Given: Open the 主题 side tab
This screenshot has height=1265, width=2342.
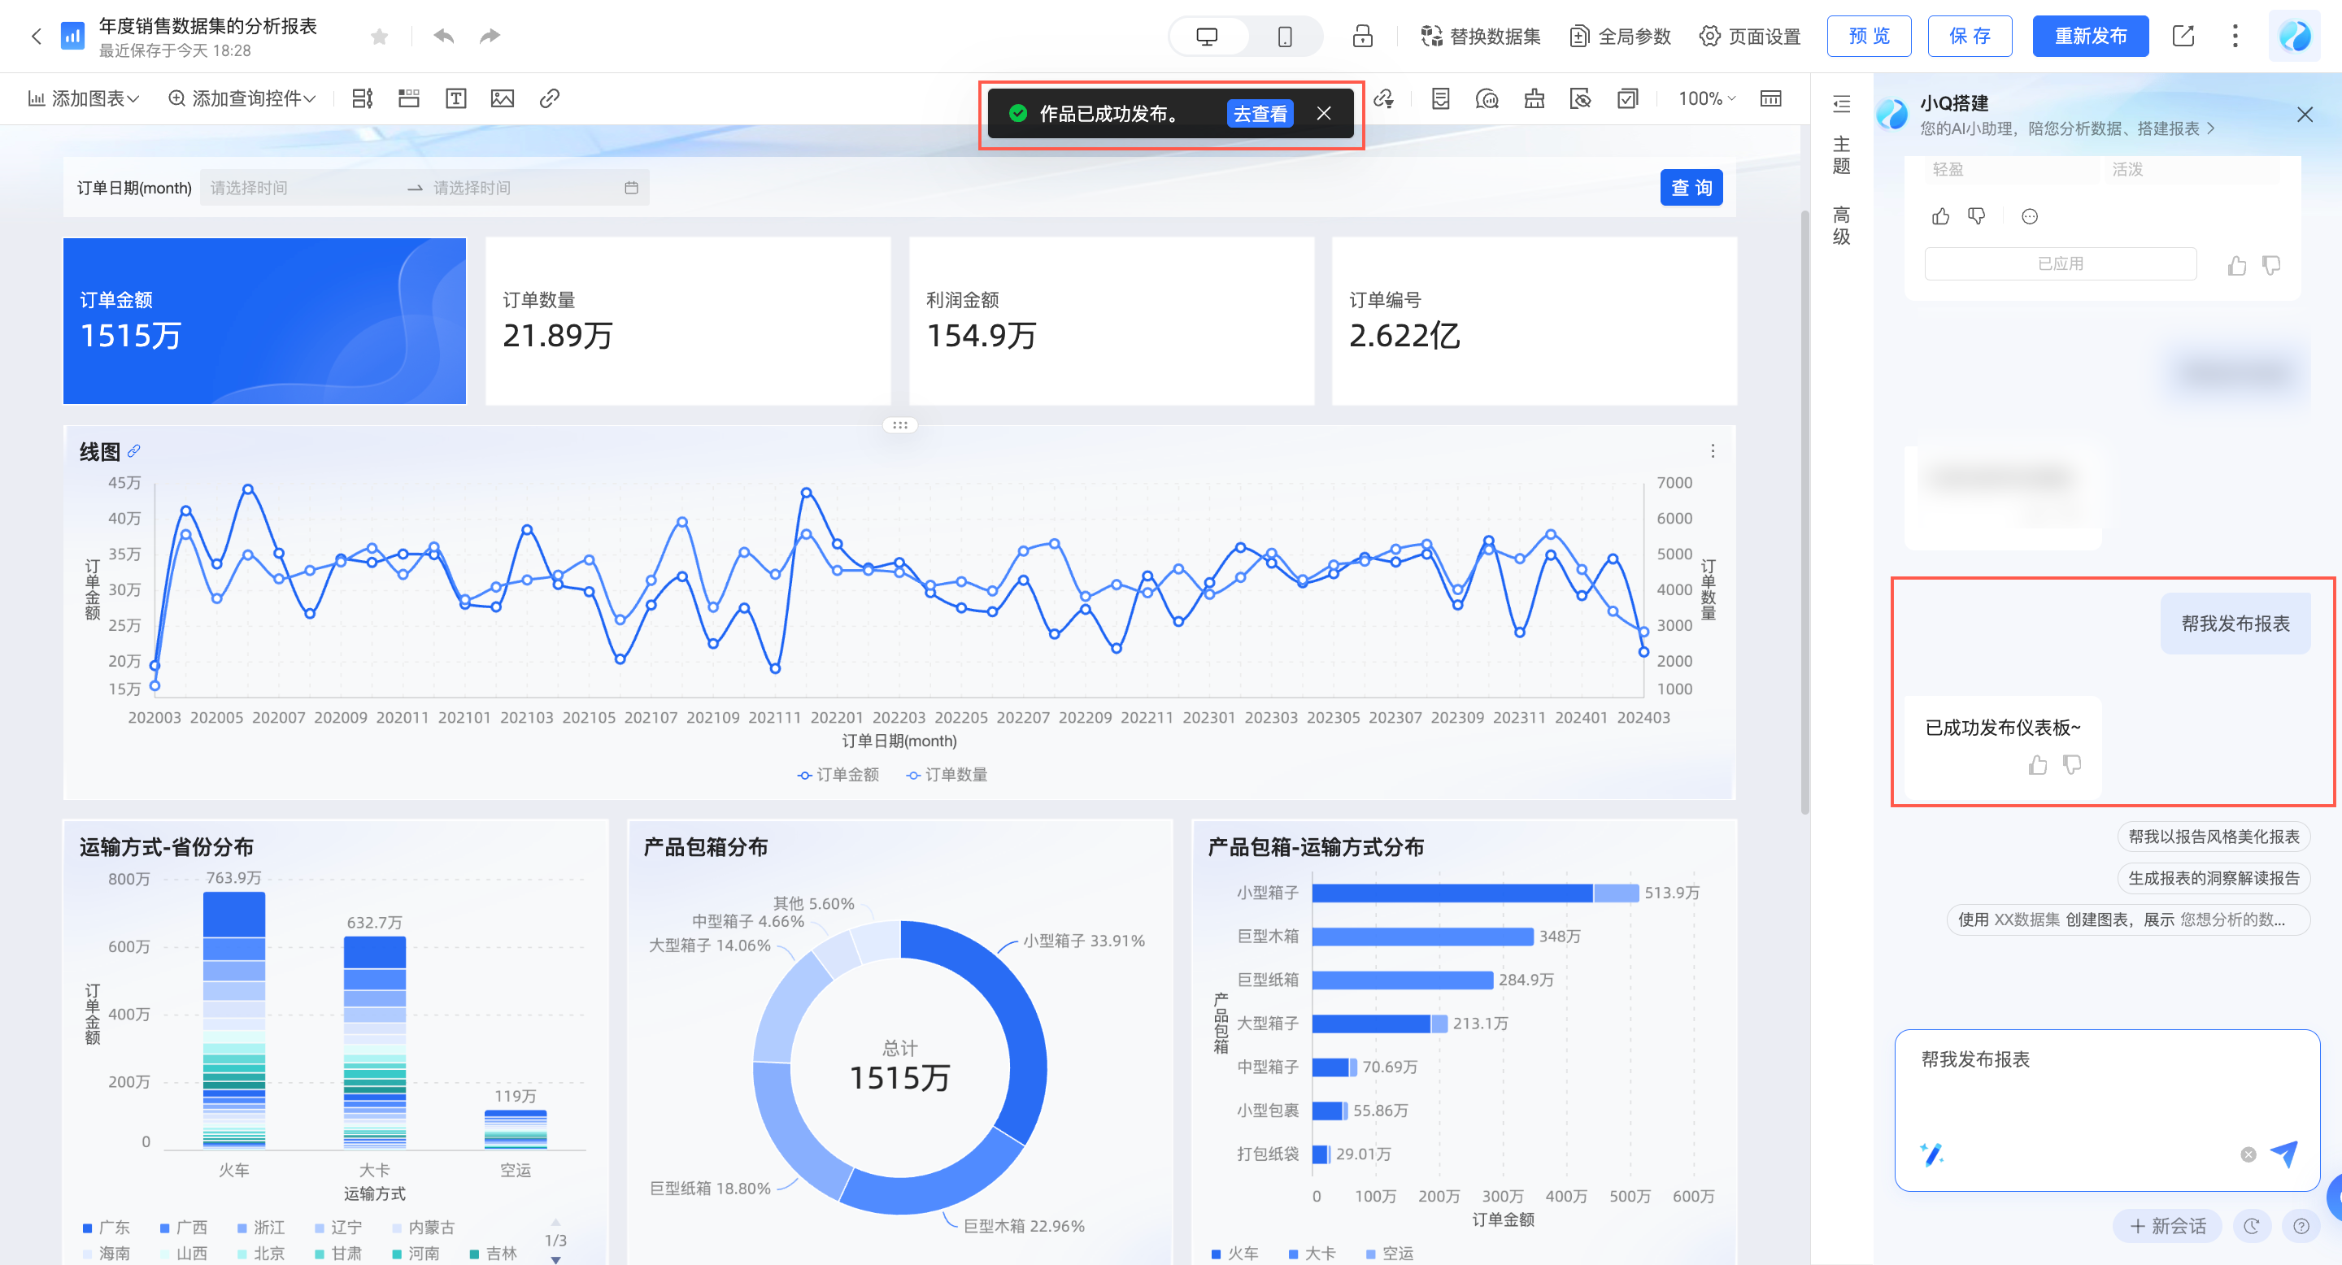Looking at the screenshot, I should click(1841, 155).
